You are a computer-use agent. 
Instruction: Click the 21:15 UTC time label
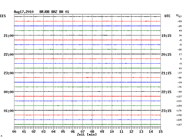[x=166, y=73]
